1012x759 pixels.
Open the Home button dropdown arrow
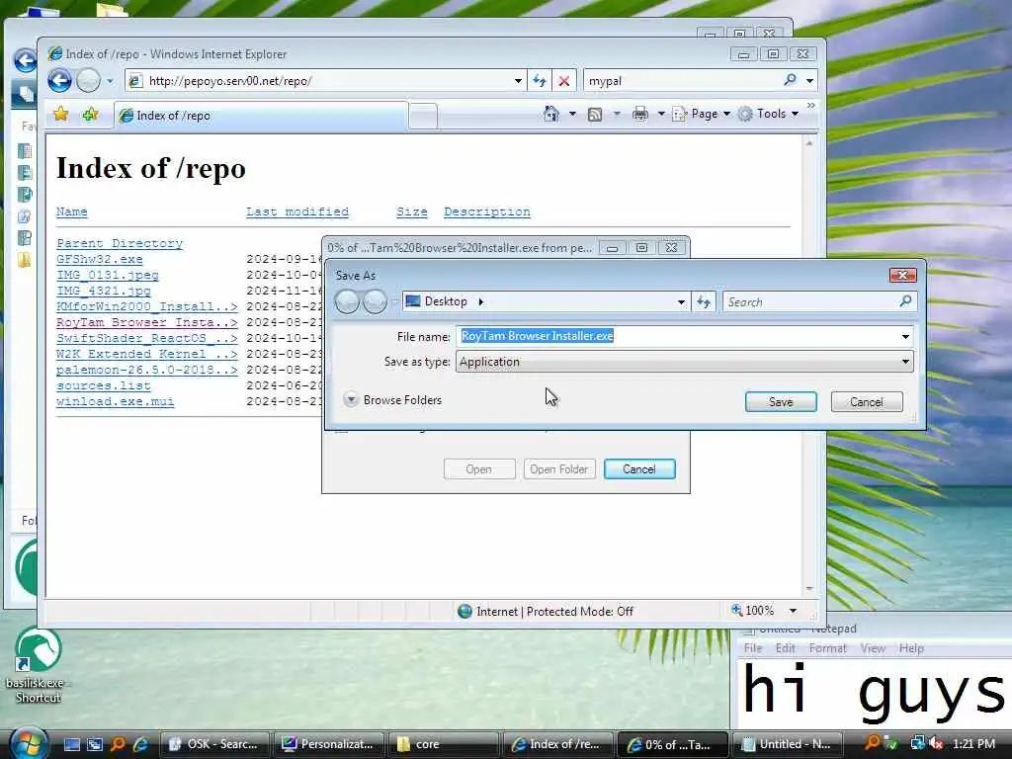[x=572, y=115]
